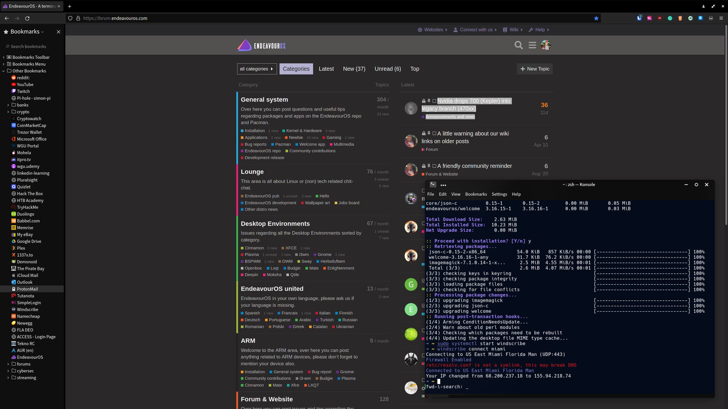Open a new browser tab with plus
This screenshot has height=409, width=728.
tap(69, 6)
